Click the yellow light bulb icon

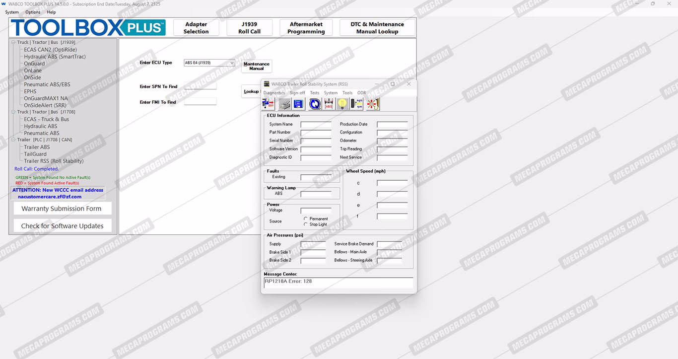pos(342,104)
